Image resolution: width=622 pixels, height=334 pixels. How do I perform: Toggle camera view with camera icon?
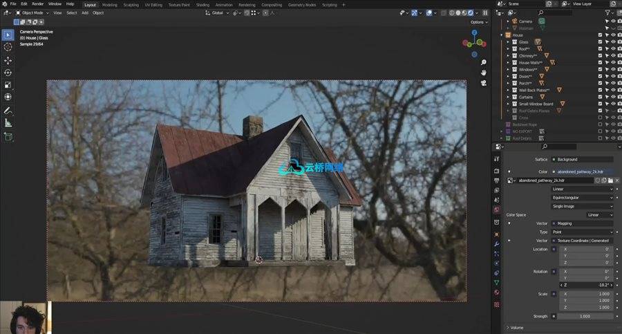coord(484,83)
